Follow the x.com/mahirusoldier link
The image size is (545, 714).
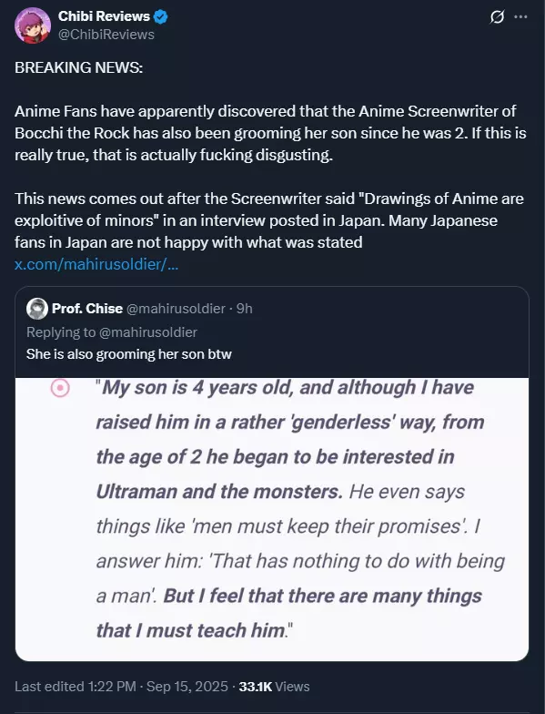(96, 264)
